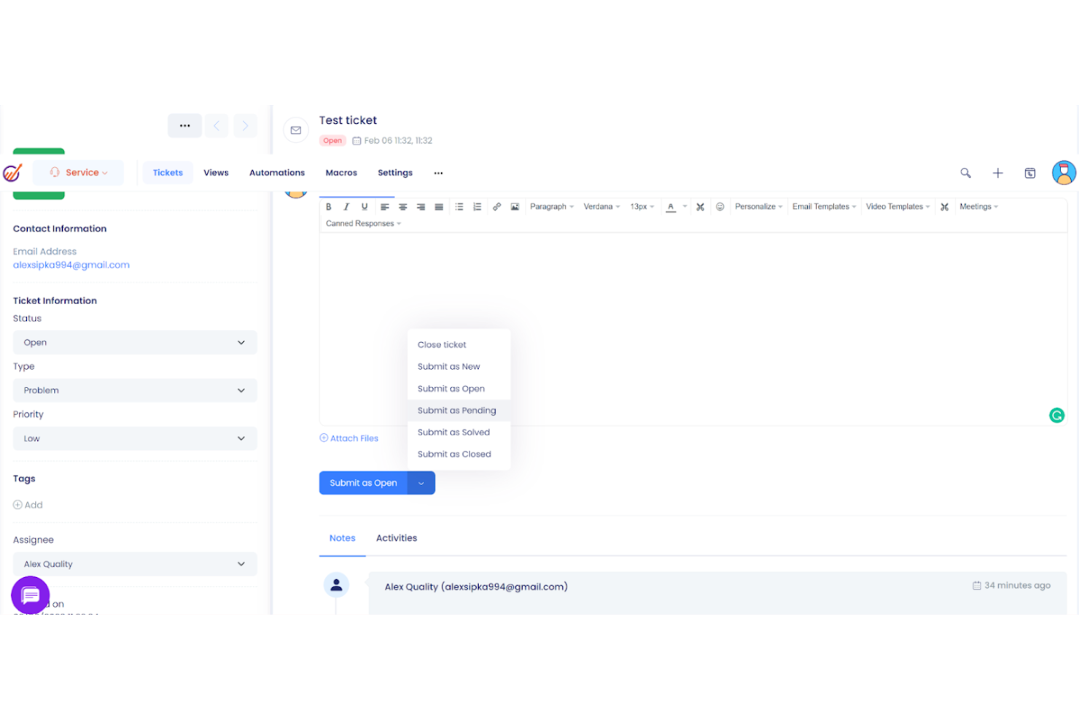Open the clipboard icon near the avatar
The width and height of the screenshot is (1079, 720).
(1030, 173)
